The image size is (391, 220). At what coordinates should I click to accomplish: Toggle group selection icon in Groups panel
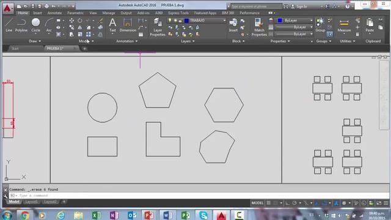[x=329, y=34]
